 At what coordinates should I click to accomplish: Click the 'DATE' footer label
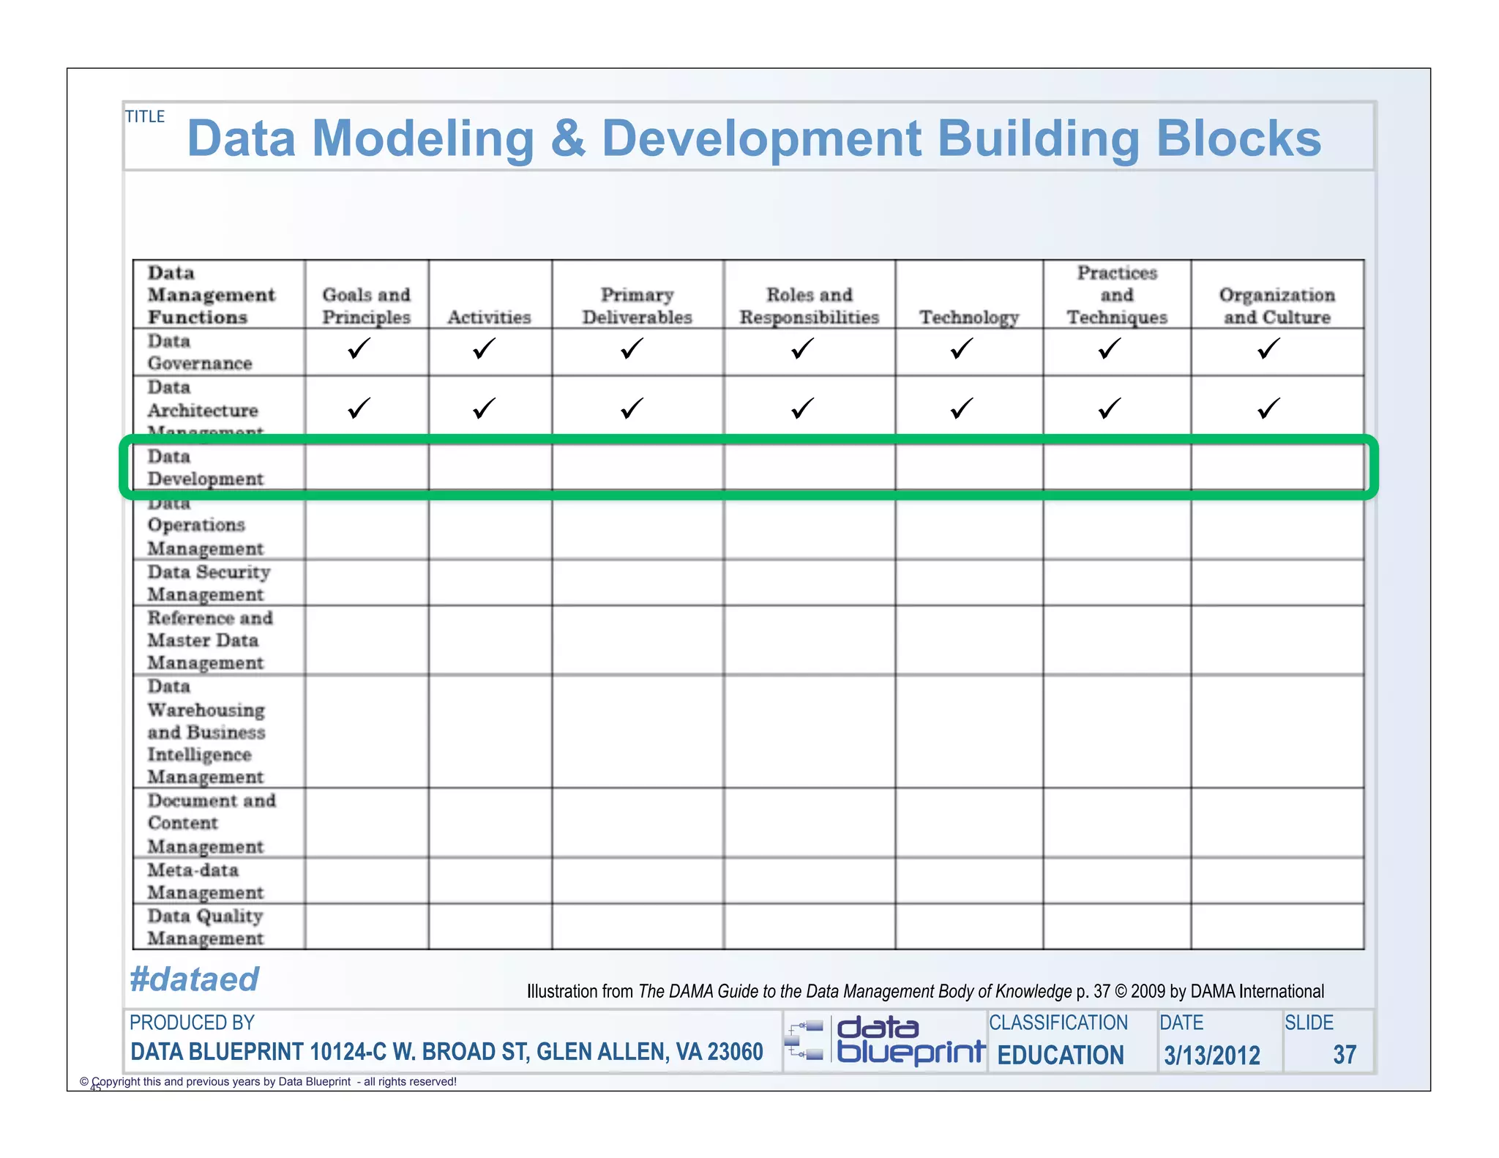(1181, 1023)
